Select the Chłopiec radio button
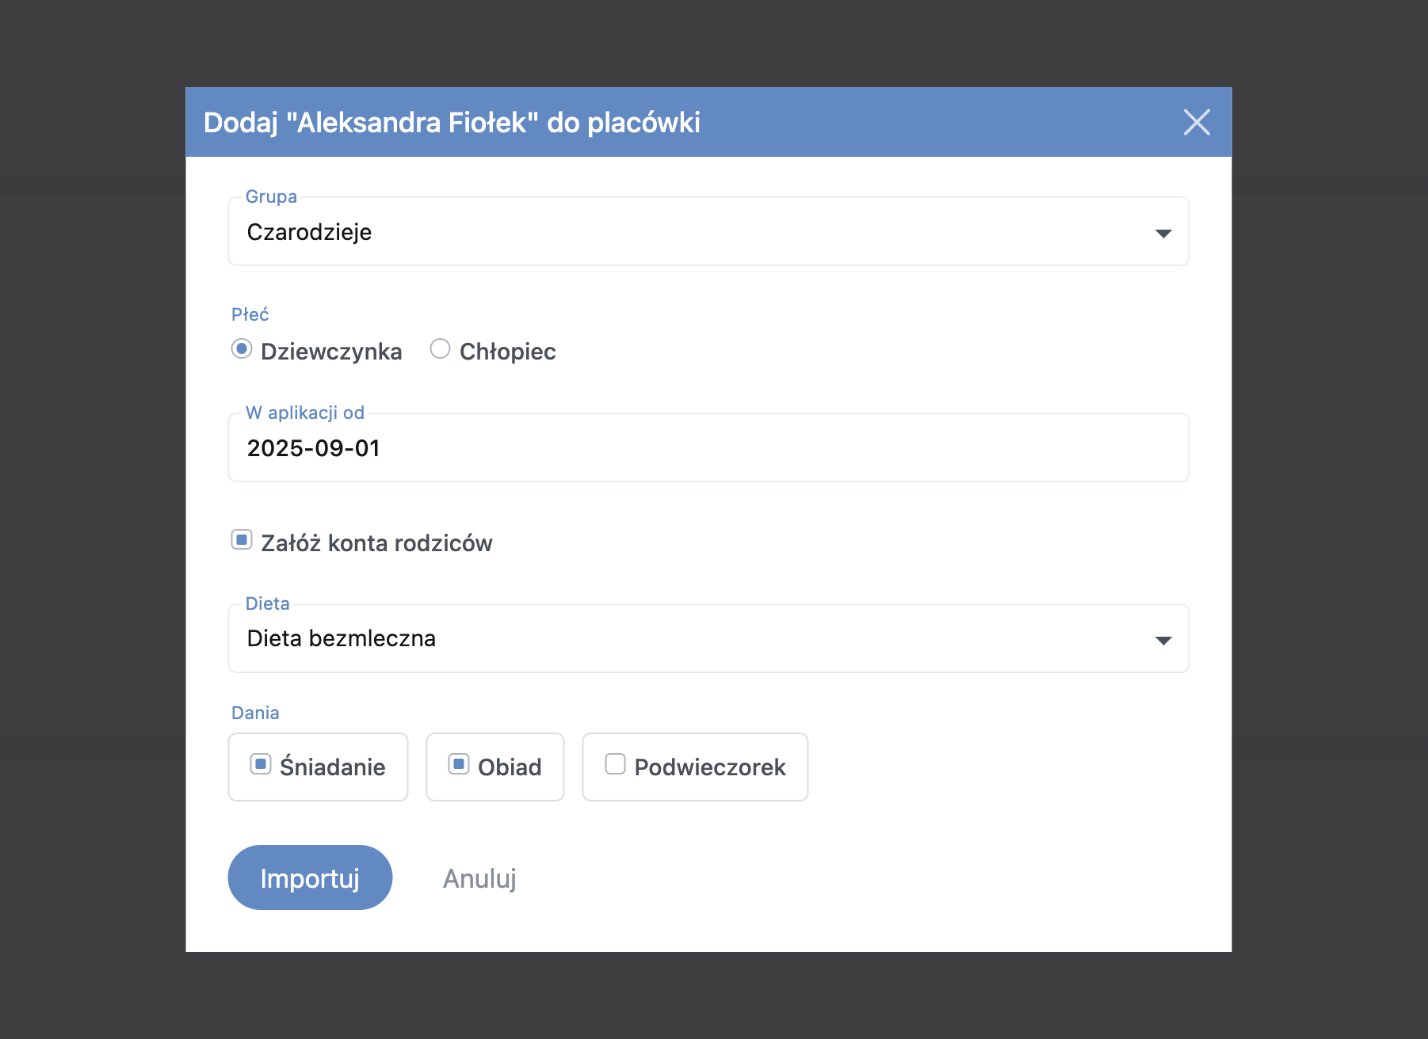 click(440, 349)
